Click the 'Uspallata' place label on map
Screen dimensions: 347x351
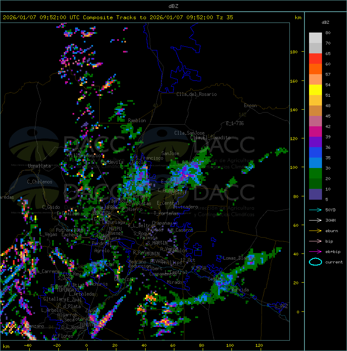pos(39,166)
